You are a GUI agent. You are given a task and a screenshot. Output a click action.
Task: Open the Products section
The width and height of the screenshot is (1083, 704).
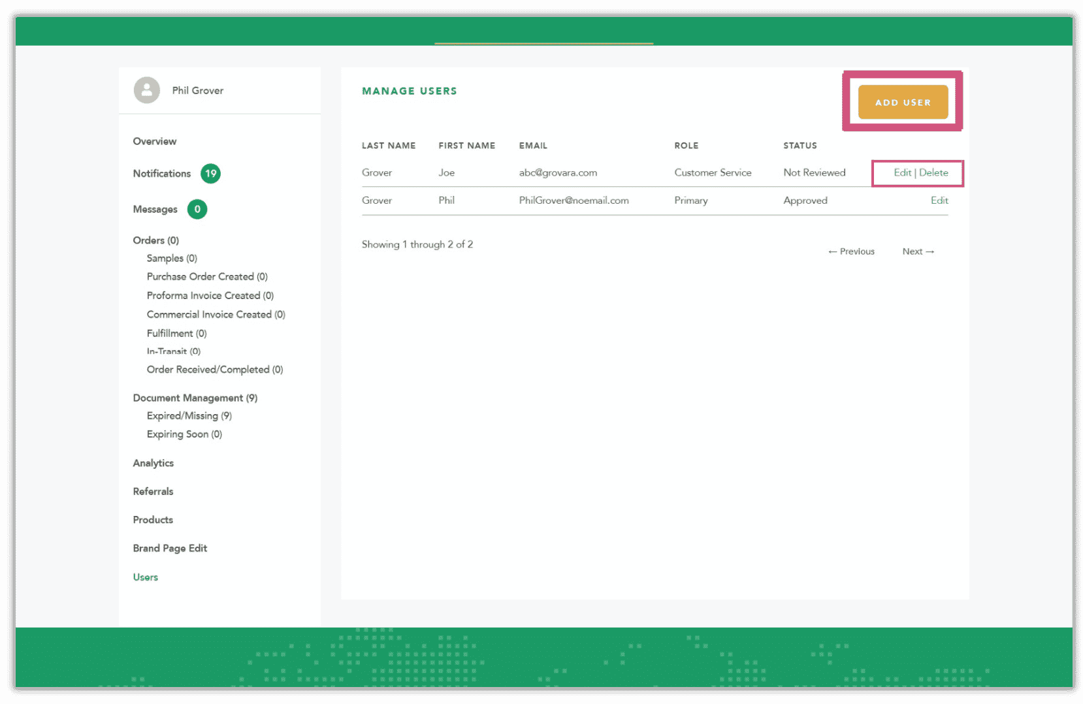pos(153,520)
